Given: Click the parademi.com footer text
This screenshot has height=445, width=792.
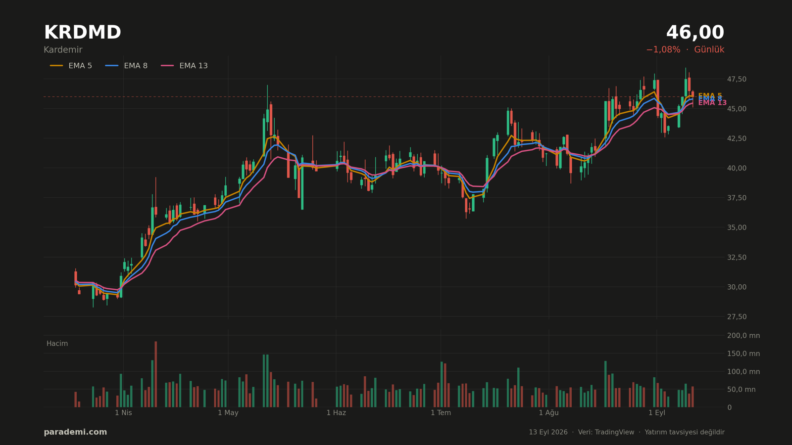Looking at the screenshot, I should coord(75,432).
